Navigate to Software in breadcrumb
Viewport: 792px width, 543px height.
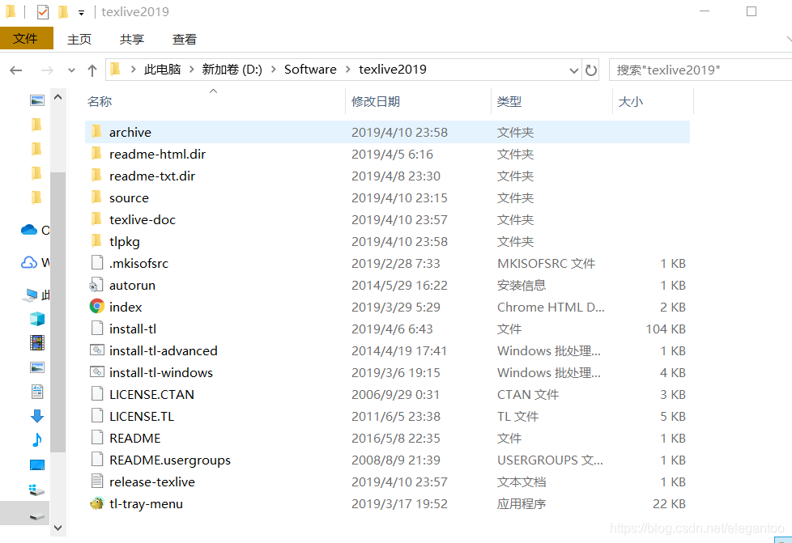coord(310,70)
